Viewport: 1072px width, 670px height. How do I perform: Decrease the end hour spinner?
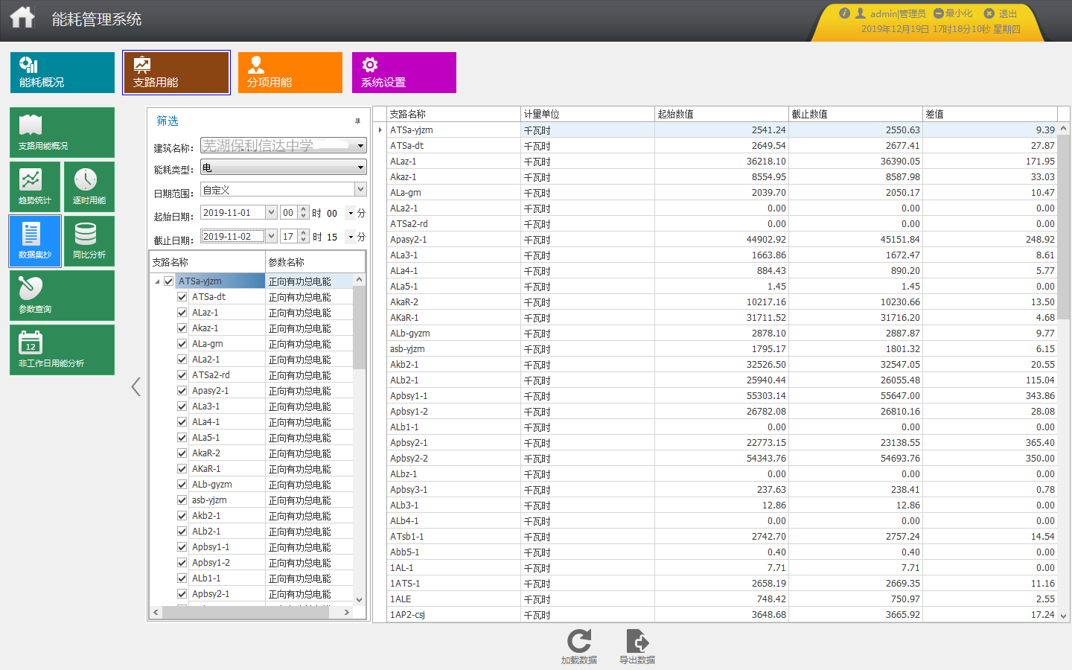(303, 240)
